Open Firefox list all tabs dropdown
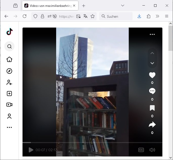 (x=123, y=6)
